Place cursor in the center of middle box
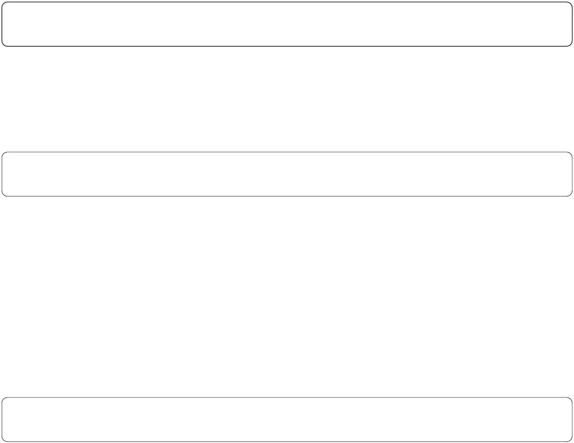The width and height of the screenshot is (574, 443). (x=287, y=174)
